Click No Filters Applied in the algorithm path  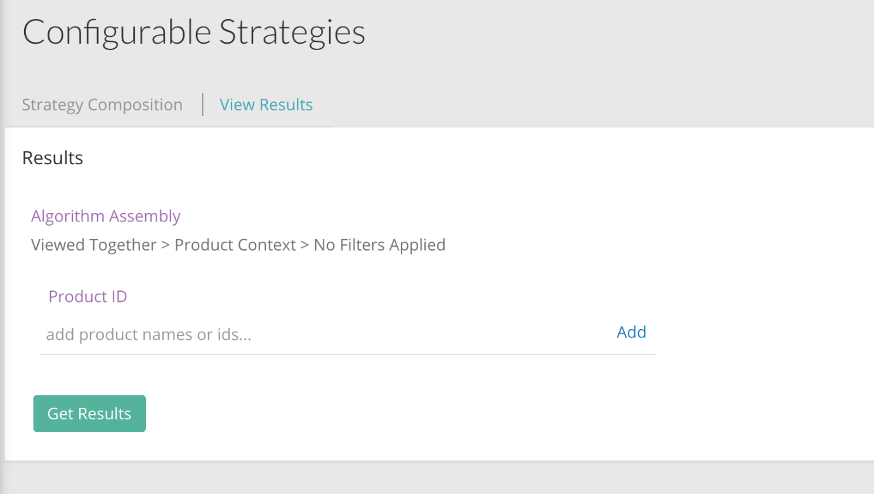pyautogui.click(x=379, y=245)
